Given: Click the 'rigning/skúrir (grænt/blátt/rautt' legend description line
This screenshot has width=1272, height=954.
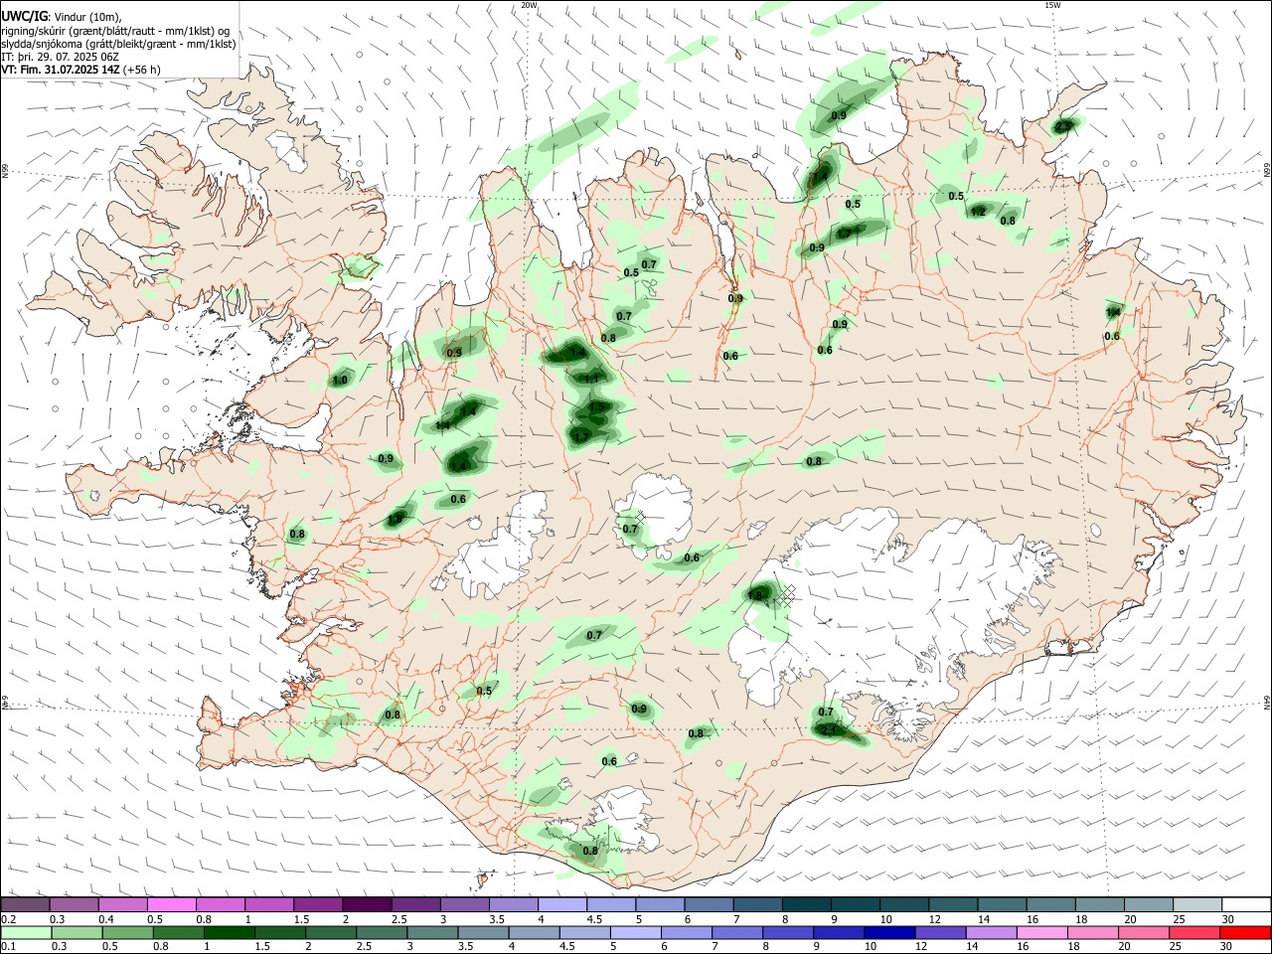Looking at the screenshot, I should (x=115, y=31).
